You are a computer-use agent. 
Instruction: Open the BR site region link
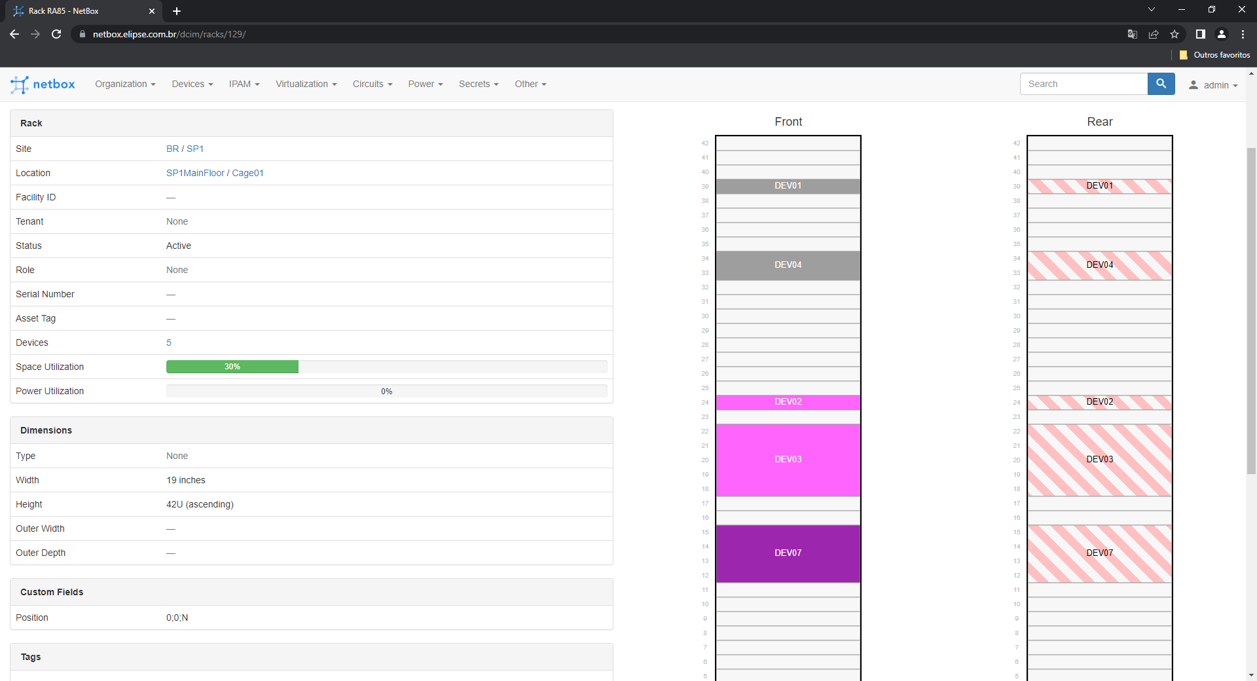click(172, 149)
